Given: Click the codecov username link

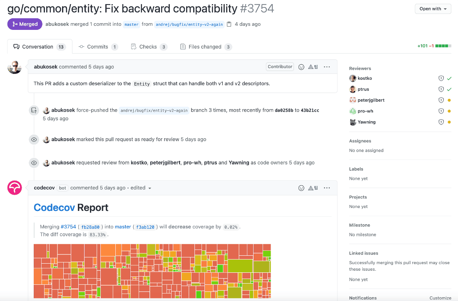Looking at the screenshot, I should (44, 188).
